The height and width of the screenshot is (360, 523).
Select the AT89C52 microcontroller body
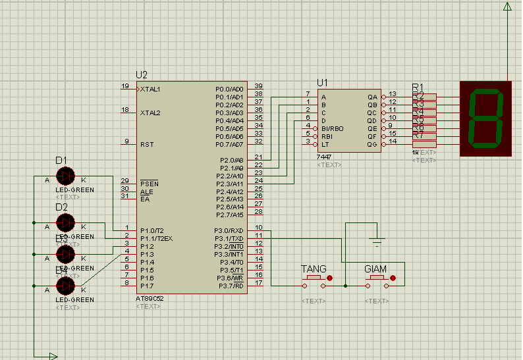[192, 188]
